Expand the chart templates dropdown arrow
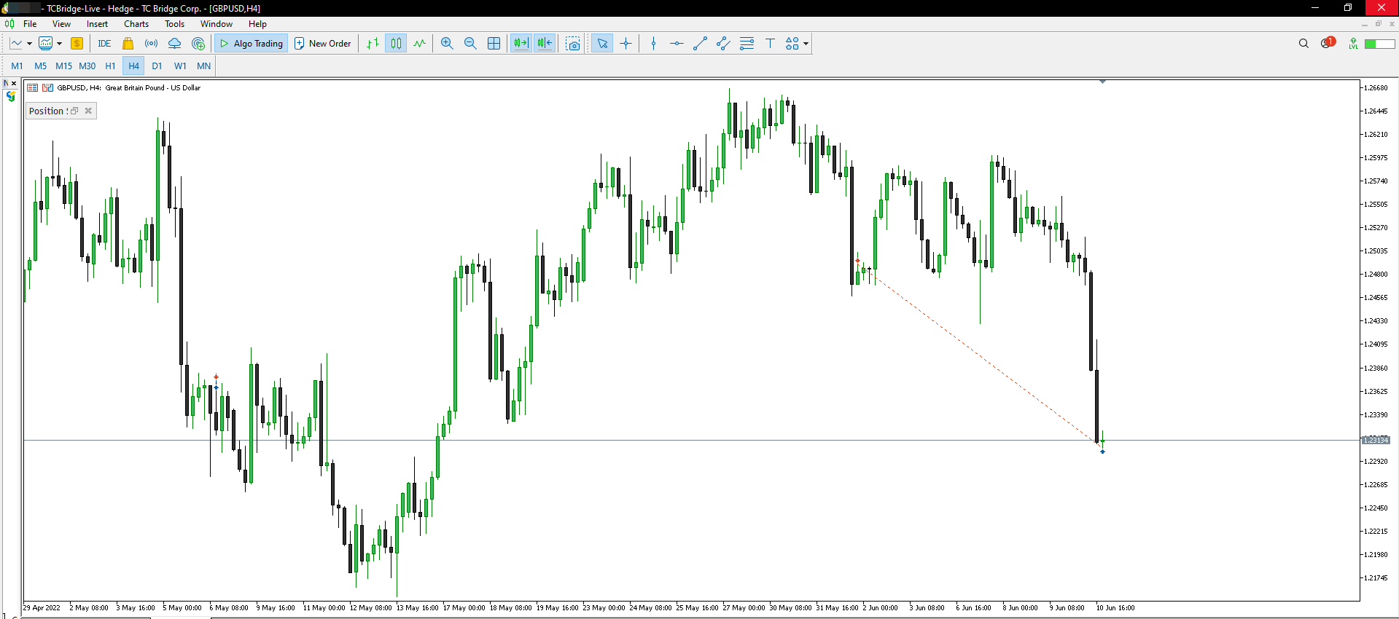Screen dimensions: 1399x619 [x=59, y=44]
